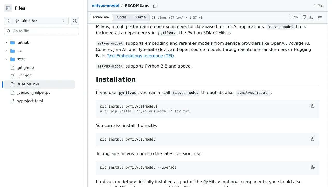Copy the pip install pymilvus[model] code block
This screenshot has height=187, width=332.
[313, 106]
